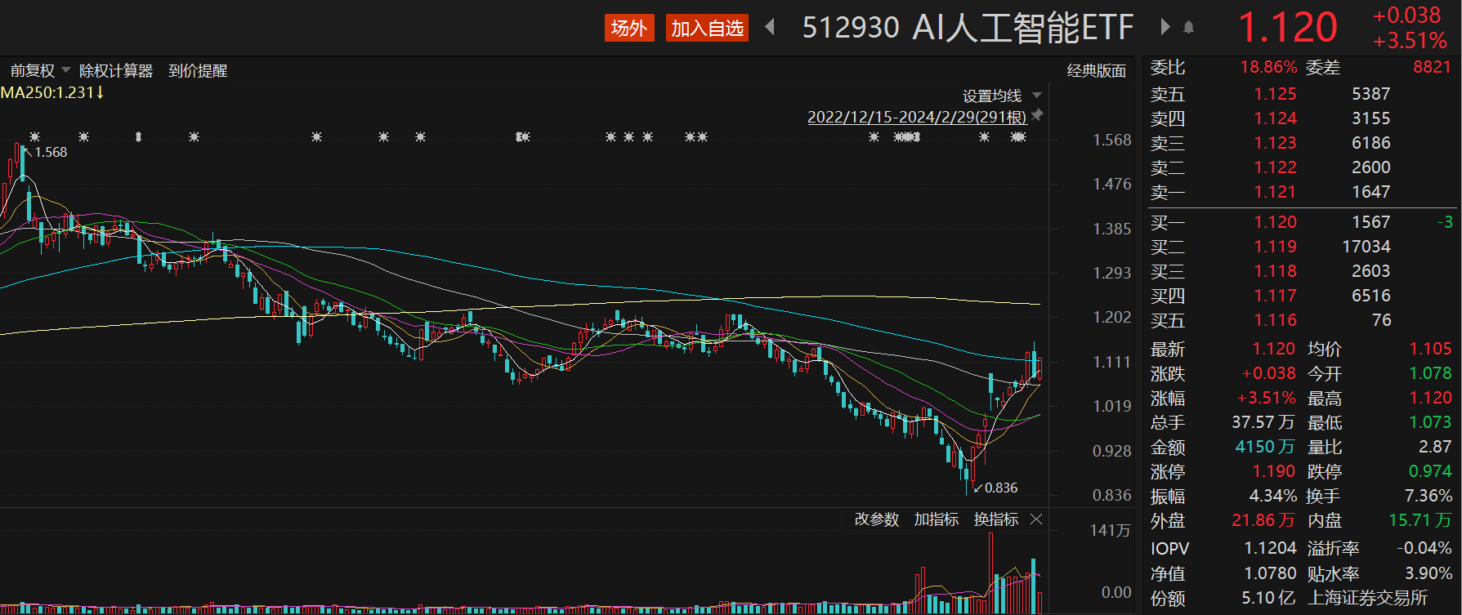Add stock via 加入自选 button

click(707, 29)
